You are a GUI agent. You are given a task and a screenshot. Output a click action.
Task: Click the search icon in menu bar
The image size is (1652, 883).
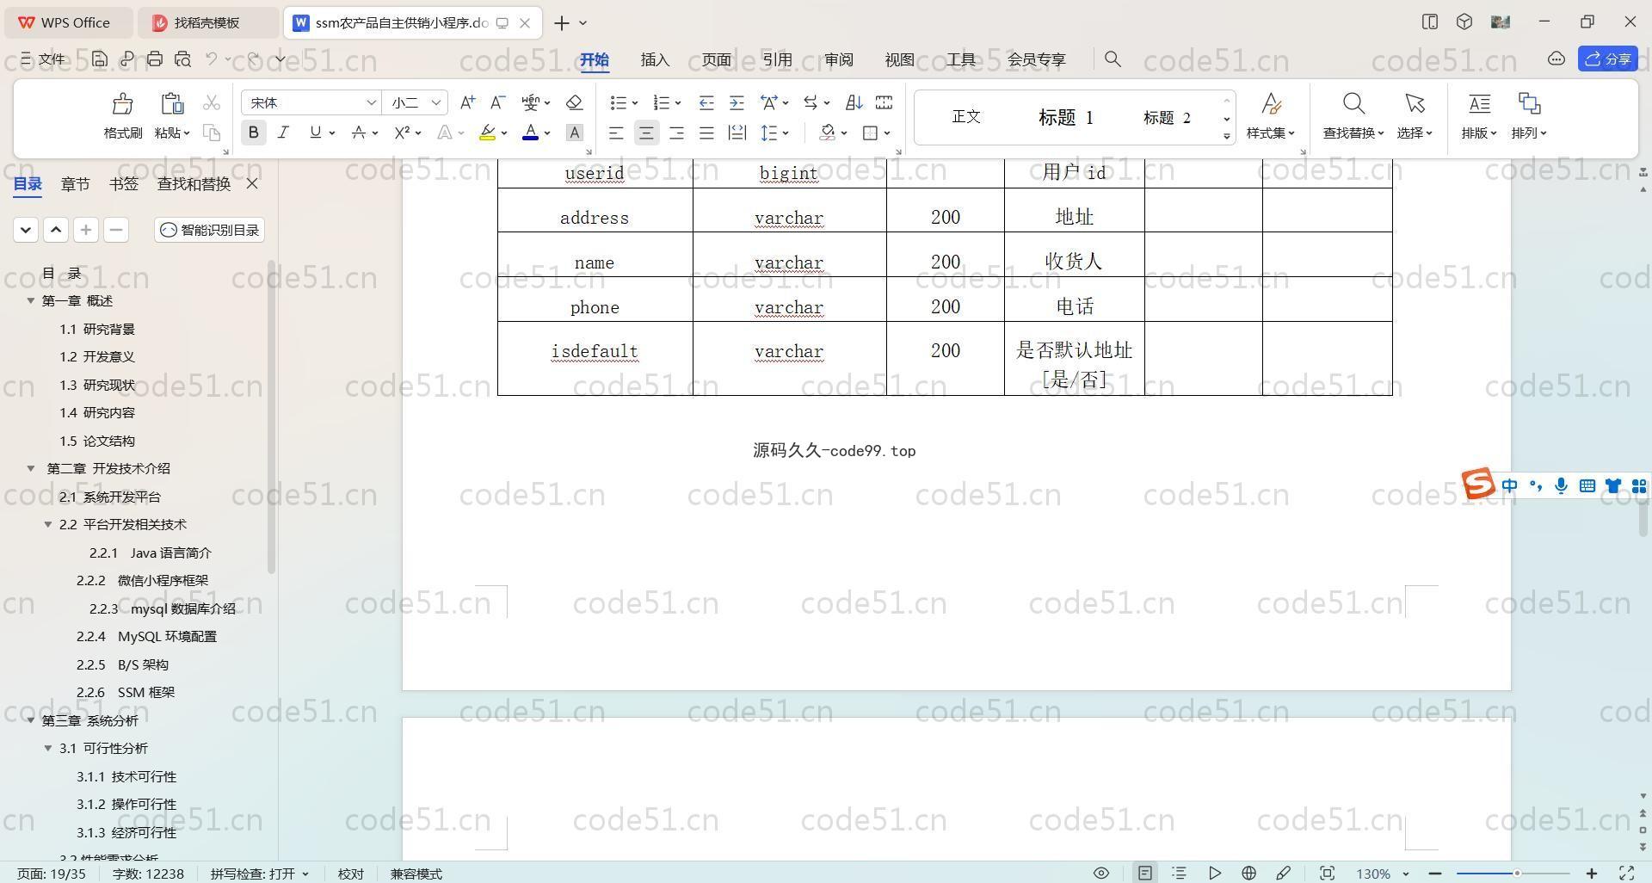1113,59
